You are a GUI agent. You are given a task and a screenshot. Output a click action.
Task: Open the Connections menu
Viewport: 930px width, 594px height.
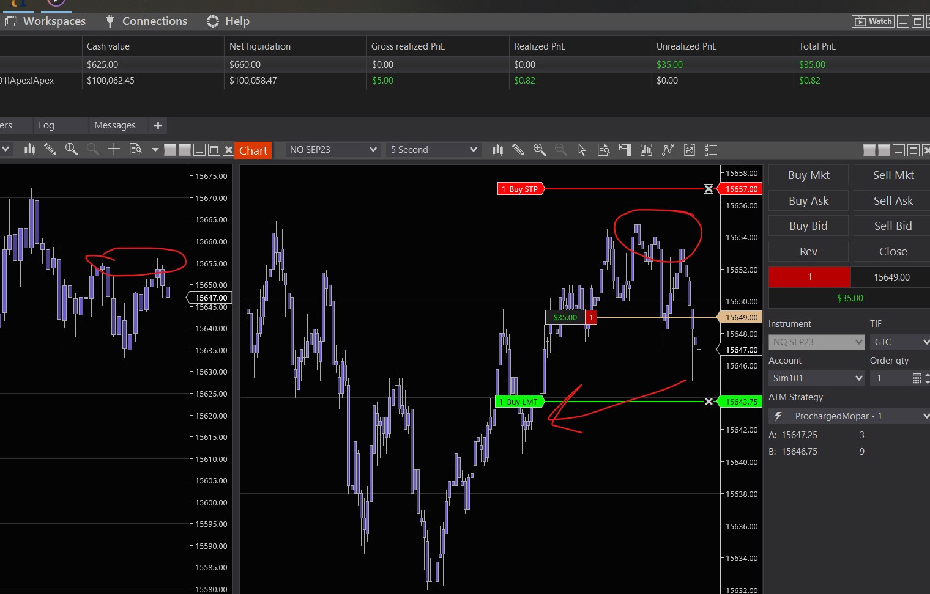tap(147, 21)
